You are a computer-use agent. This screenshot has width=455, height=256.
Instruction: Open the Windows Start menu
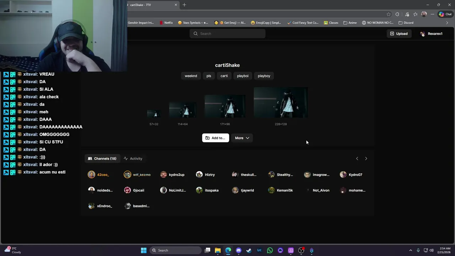tap(144, 250)
